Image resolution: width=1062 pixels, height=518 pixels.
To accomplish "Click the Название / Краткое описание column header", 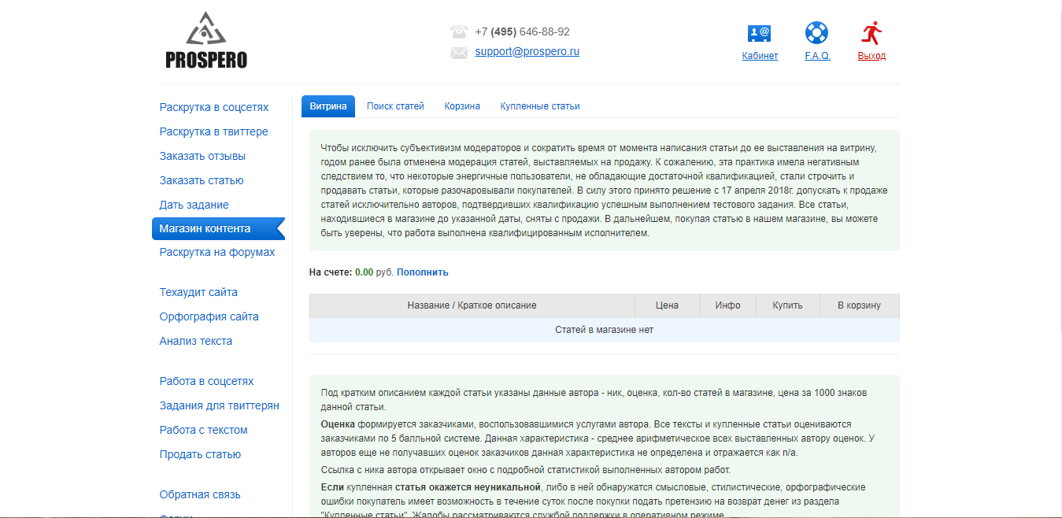I will [472, 305].
